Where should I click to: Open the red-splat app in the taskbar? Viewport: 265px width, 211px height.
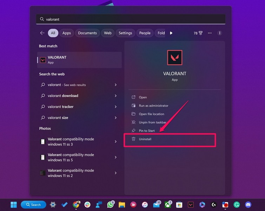225,205
